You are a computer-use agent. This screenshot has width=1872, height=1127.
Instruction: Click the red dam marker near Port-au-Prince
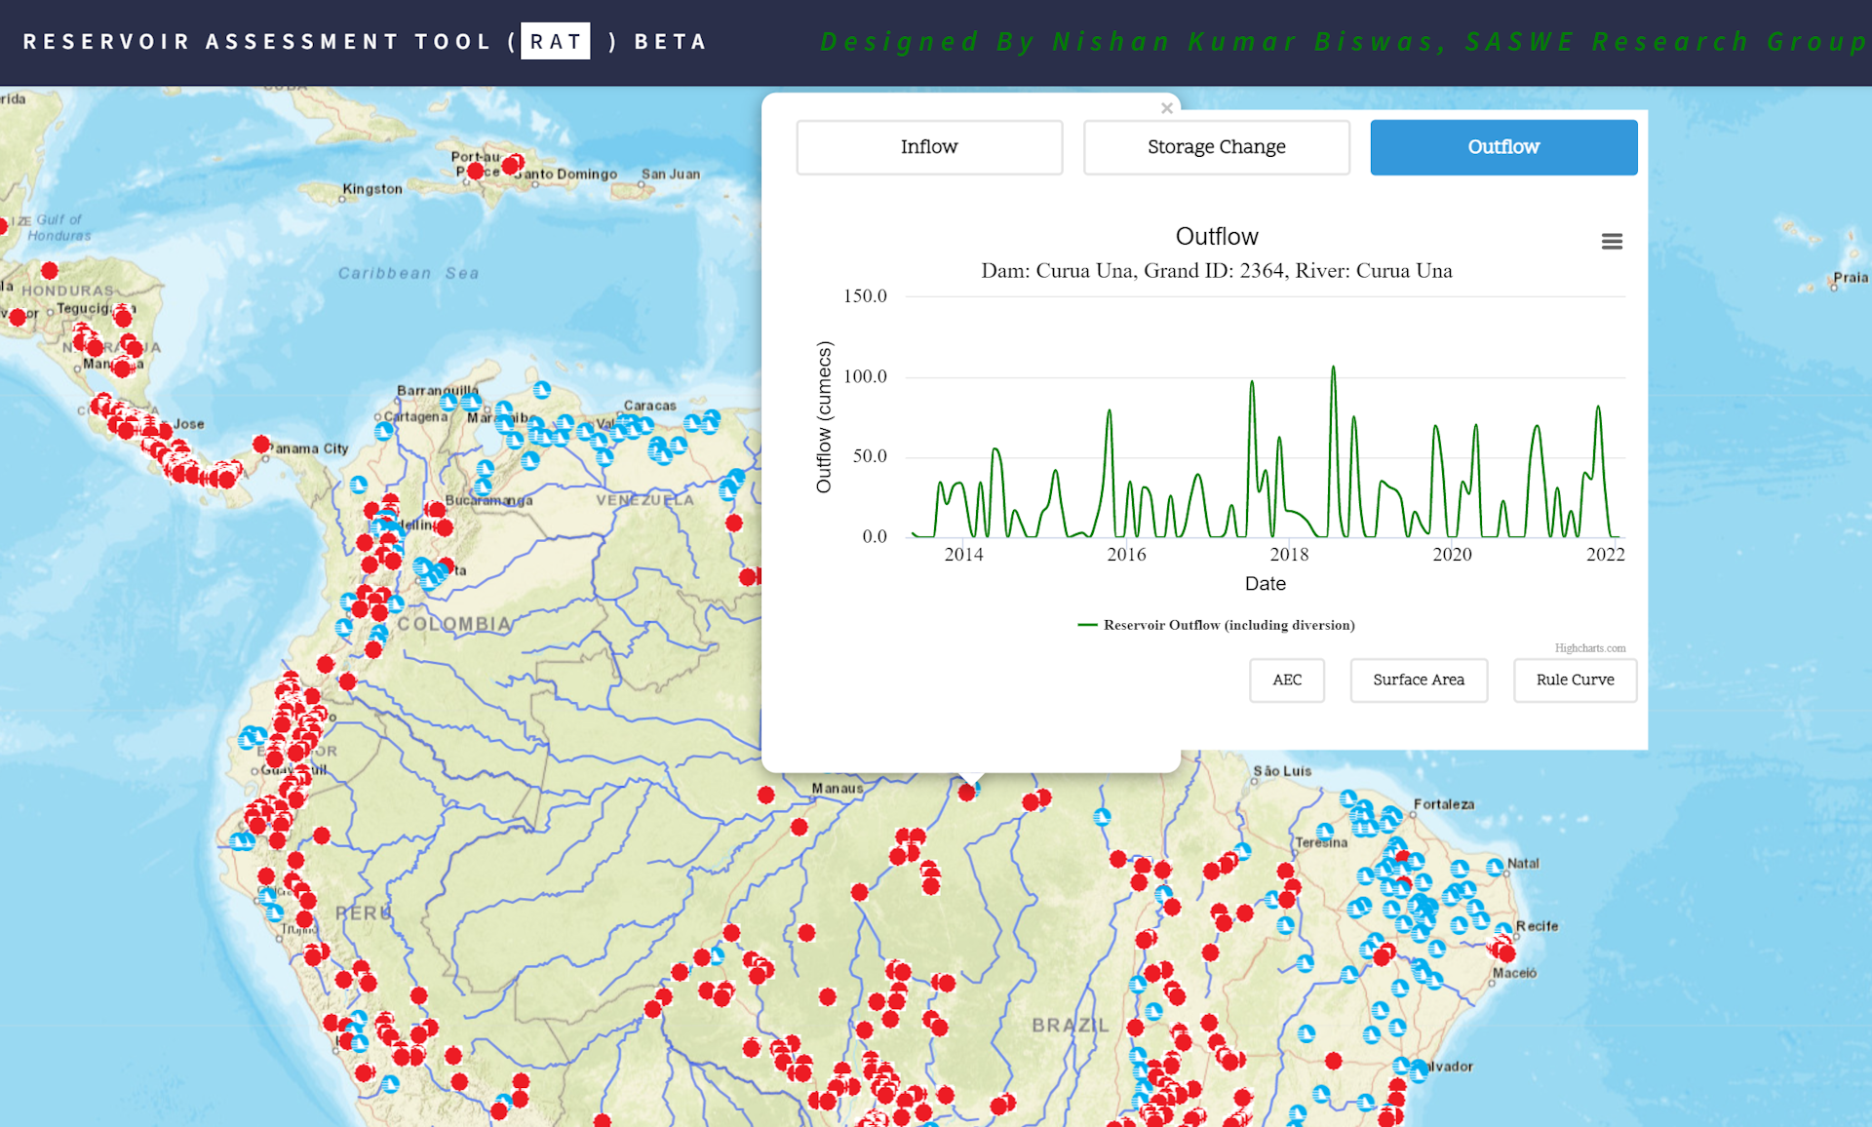click(475, 172)
